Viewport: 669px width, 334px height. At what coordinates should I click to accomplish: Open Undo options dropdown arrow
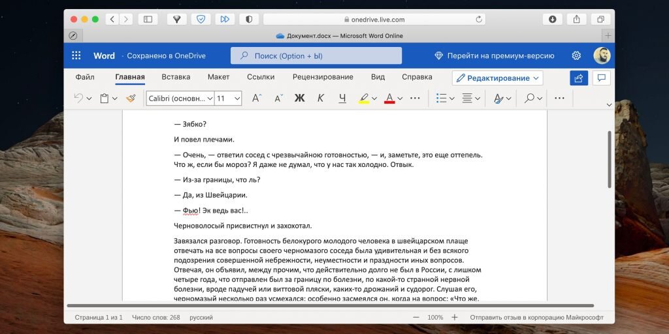point(89,99)
